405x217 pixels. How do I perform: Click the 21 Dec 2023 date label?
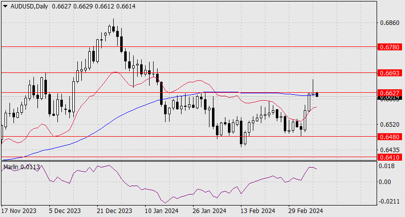coord(114,211)
